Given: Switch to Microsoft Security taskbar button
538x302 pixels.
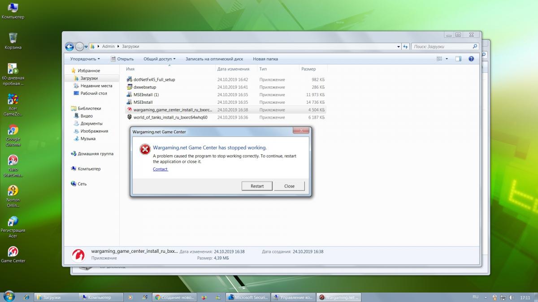Looking at the screenshot, I should pos(248,297).
